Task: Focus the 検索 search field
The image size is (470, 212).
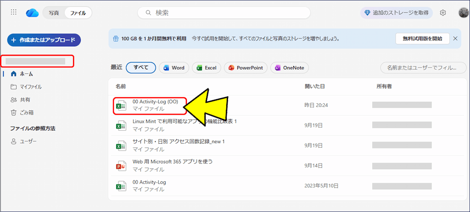Action: point(224,13)
